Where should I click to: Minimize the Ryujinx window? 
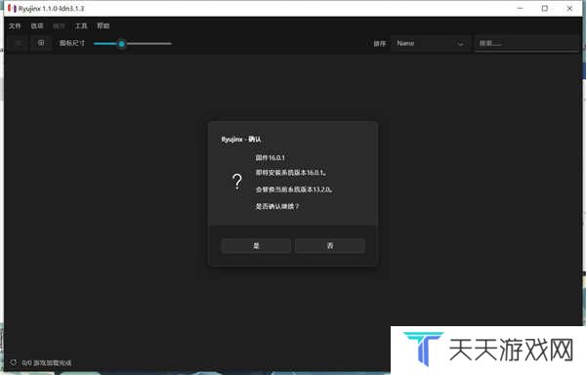(520, 8)
